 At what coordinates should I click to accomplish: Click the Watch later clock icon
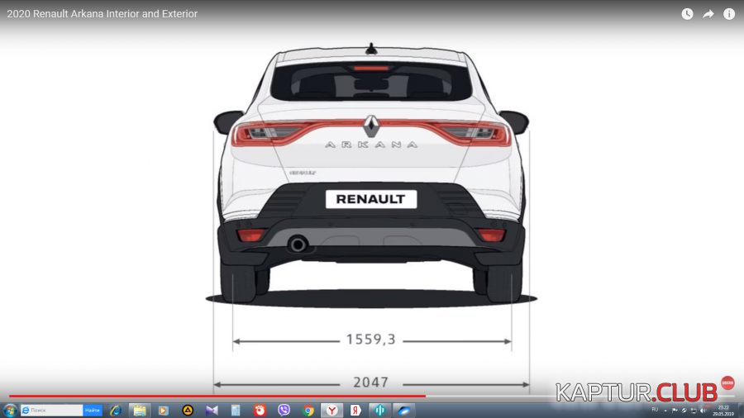[x=687, y=14]
